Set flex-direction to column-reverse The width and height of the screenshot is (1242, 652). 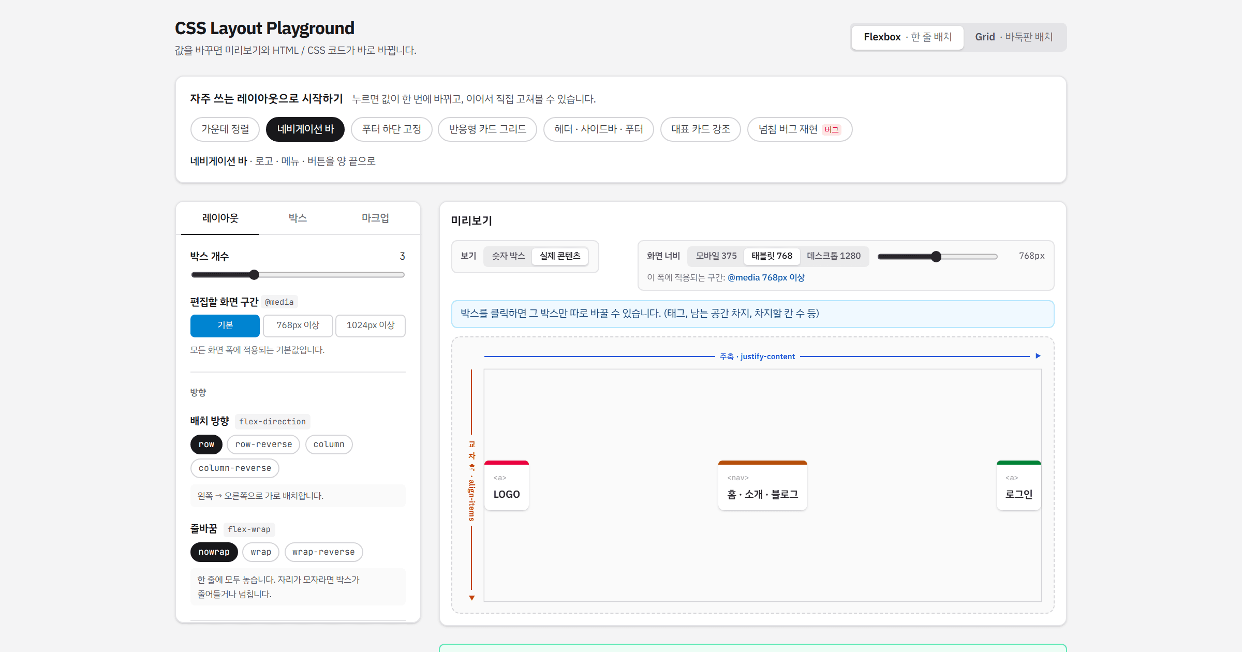(x=235, y=468)
